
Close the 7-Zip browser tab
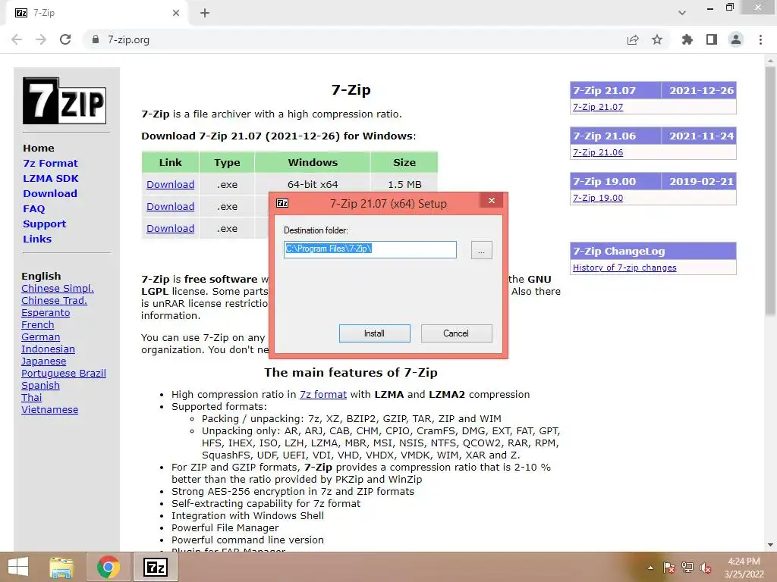(x=176, y=13)
